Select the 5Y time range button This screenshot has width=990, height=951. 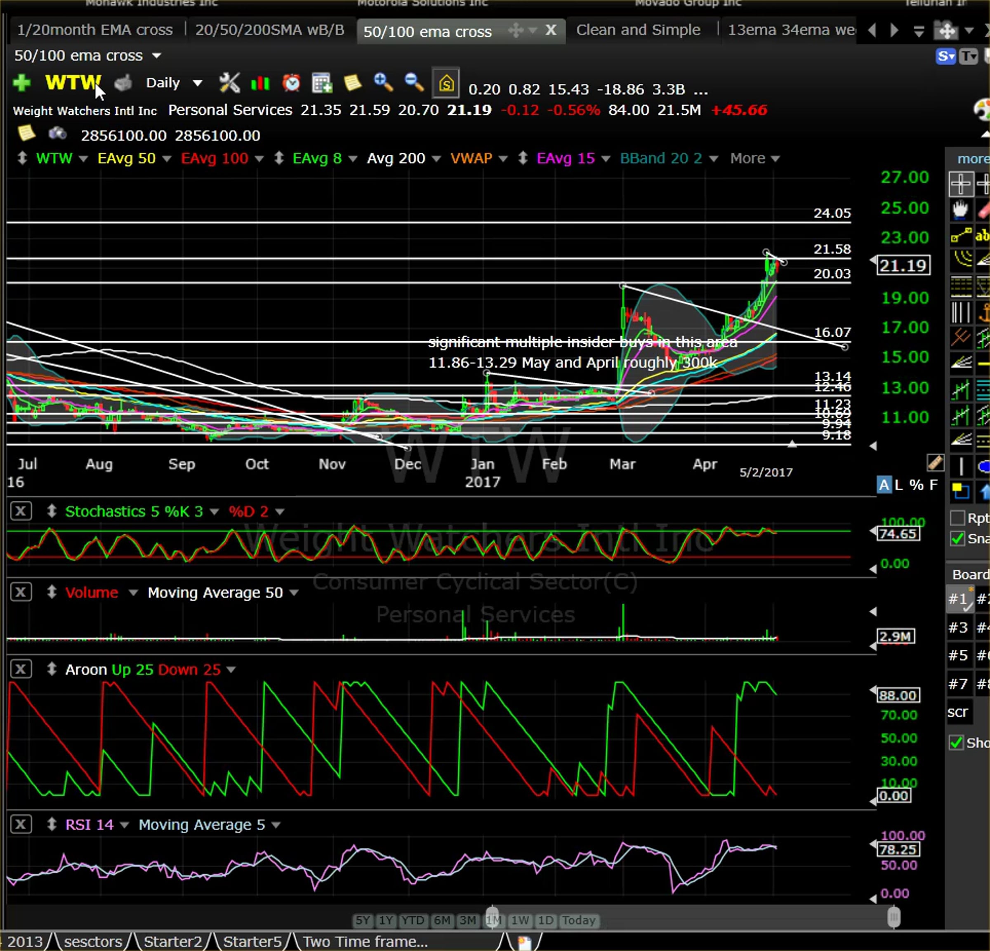click(x=363, y=920)
